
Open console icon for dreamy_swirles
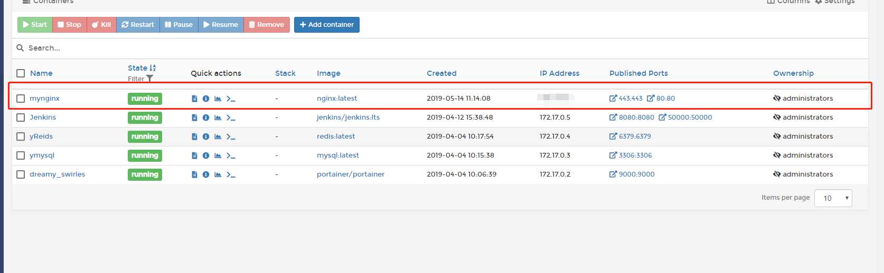pyautogui.click(x=231, y=174)
